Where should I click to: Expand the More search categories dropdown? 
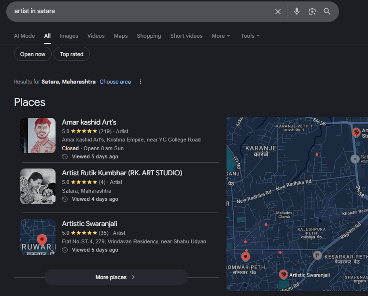221,36
